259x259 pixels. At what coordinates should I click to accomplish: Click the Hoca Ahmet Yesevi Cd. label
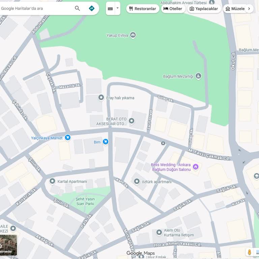[177, 244]
